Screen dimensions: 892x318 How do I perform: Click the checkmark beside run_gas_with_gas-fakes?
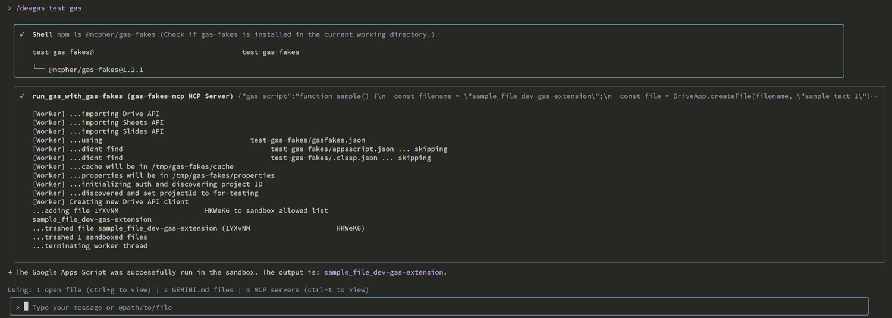pos(22,96)
